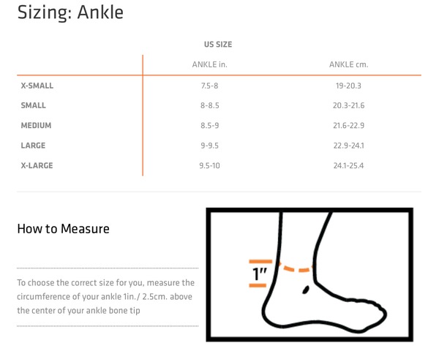Screen dimensions: 439x362
Task: Click the How to Measure heading
Action: pyautogui.click(x=63, y=229)
